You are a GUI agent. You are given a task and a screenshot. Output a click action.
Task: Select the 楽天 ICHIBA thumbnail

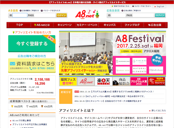coord(103,81)
